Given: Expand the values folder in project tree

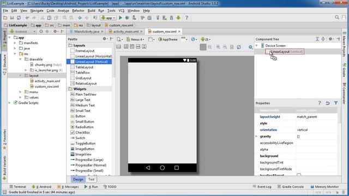Looking at the screenshot, I should point(20,97).
